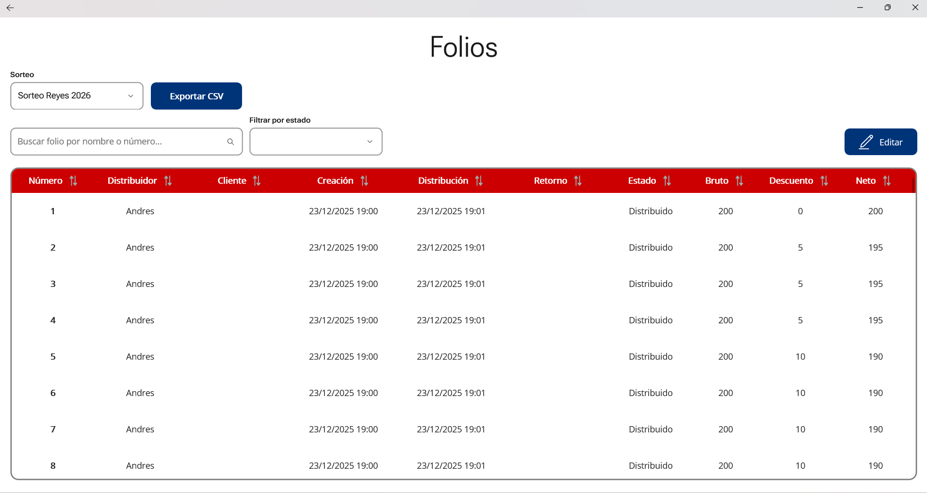The height and width of the screenshot is (493, 927).
Task: Click Andres in folio 1 row
Action: [x=140, y=211]
